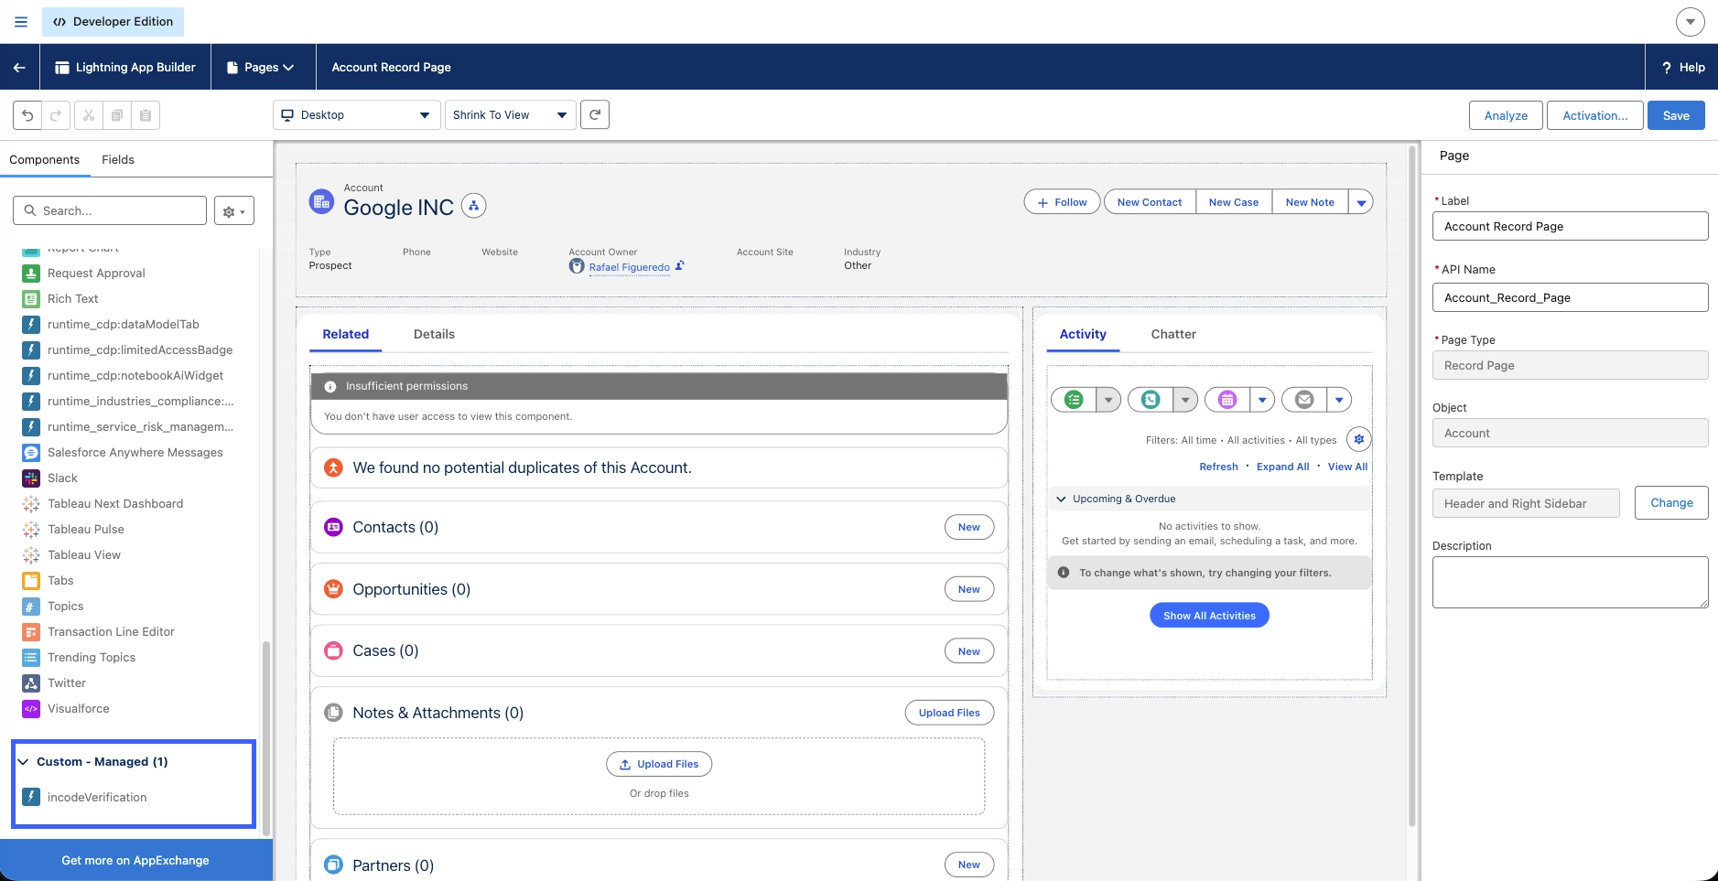The image size is (1718, 881).
Task: Open the hamburger navigation menu
Action: click(21, 22)
